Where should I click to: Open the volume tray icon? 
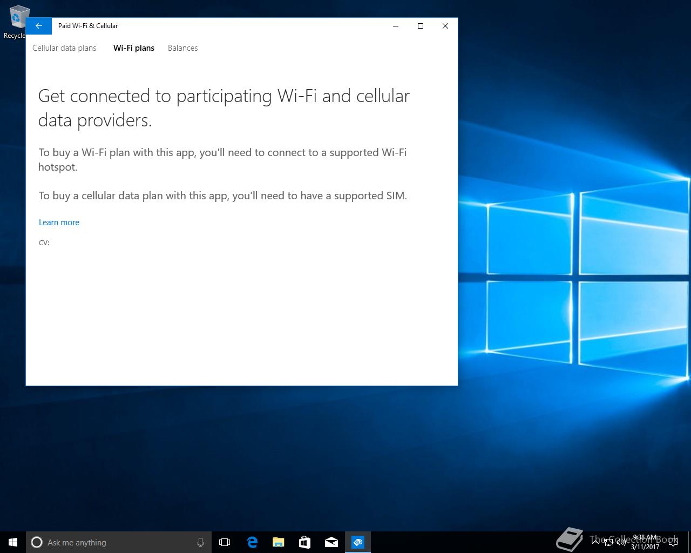click(621, 542)
